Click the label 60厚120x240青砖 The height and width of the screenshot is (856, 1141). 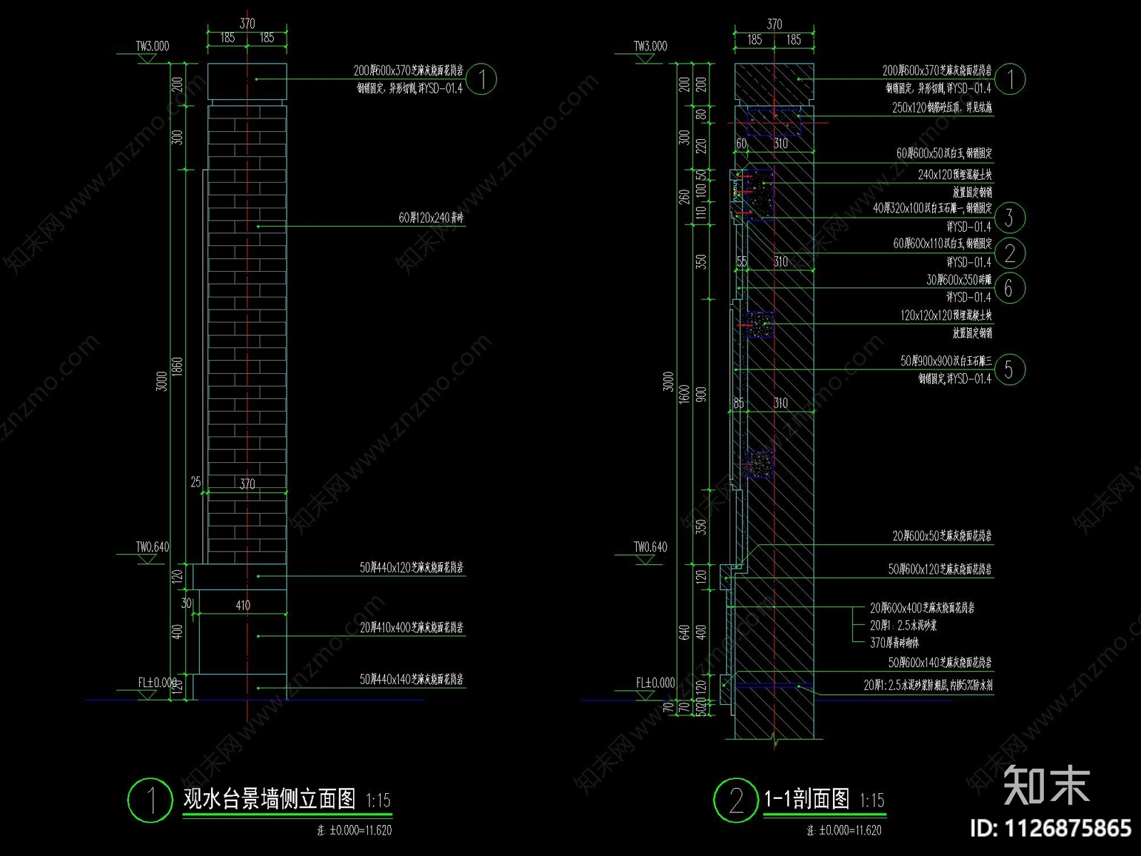click(x=431, y=218)
